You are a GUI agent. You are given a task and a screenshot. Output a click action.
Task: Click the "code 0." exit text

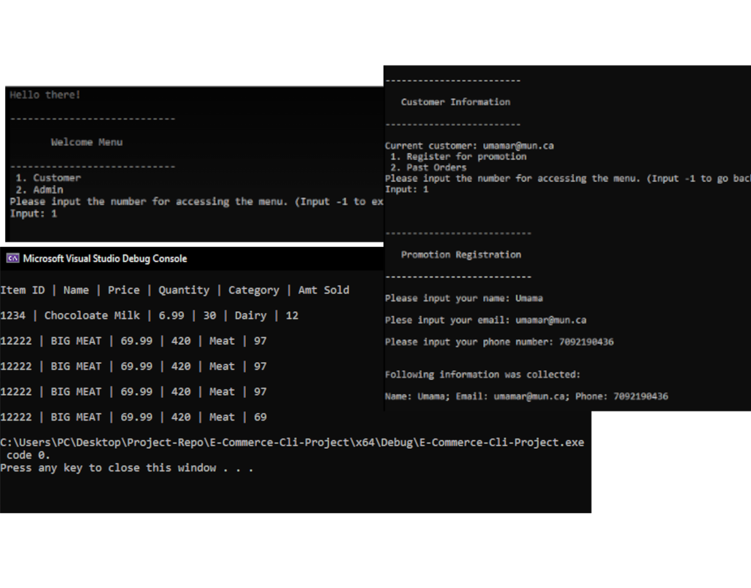pos(28,455)
